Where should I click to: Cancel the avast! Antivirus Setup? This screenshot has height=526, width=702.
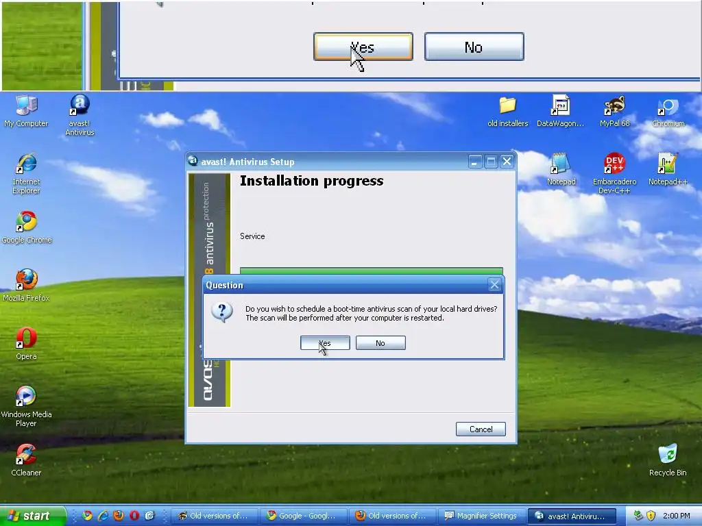tap(481, 429)
